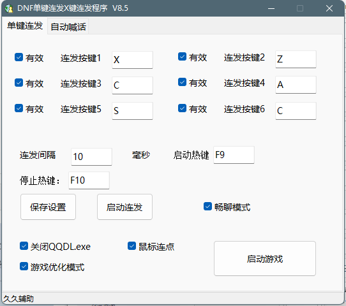The image size is (346, 306).
Task: Uncheck 关闭QQDL.exe option
Action: click(24, 246)
